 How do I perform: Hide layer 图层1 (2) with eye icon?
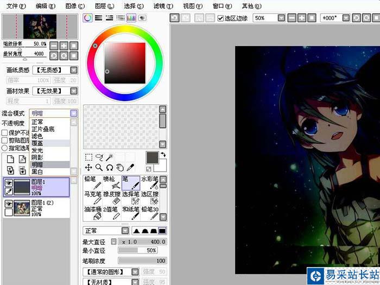click(9, 204)
